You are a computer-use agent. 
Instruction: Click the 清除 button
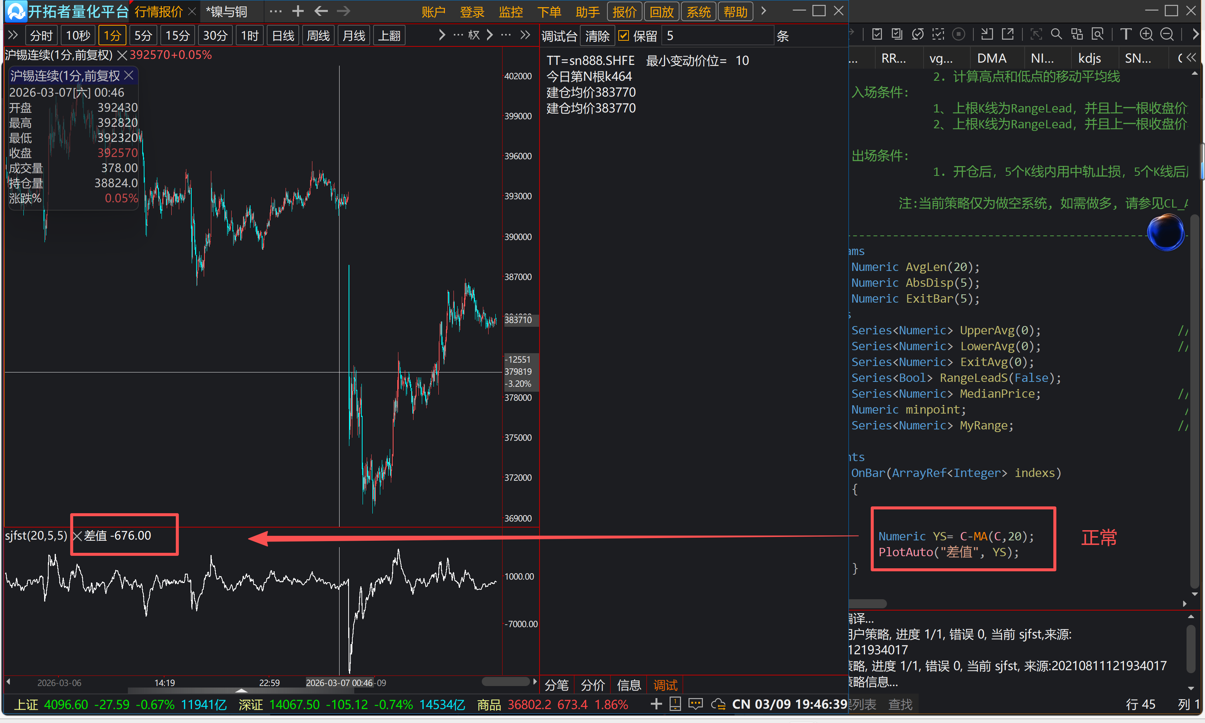(597, 36)
